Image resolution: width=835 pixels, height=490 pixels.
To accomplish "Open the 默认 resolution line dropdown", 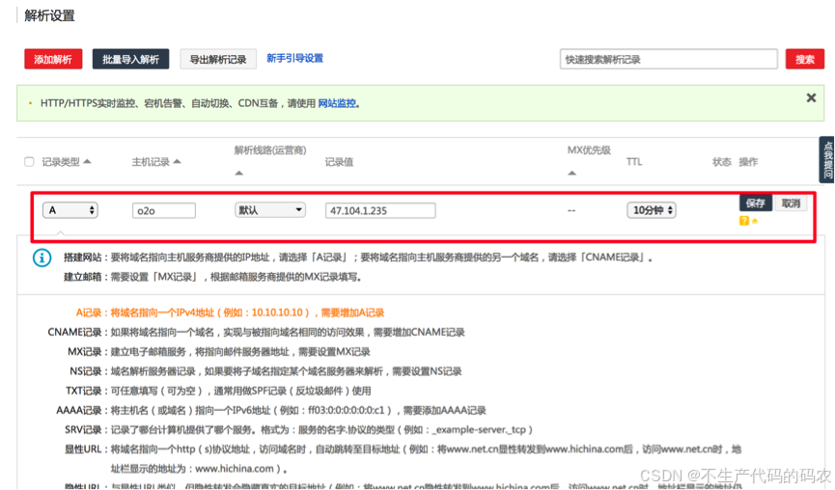I will 270,210.
